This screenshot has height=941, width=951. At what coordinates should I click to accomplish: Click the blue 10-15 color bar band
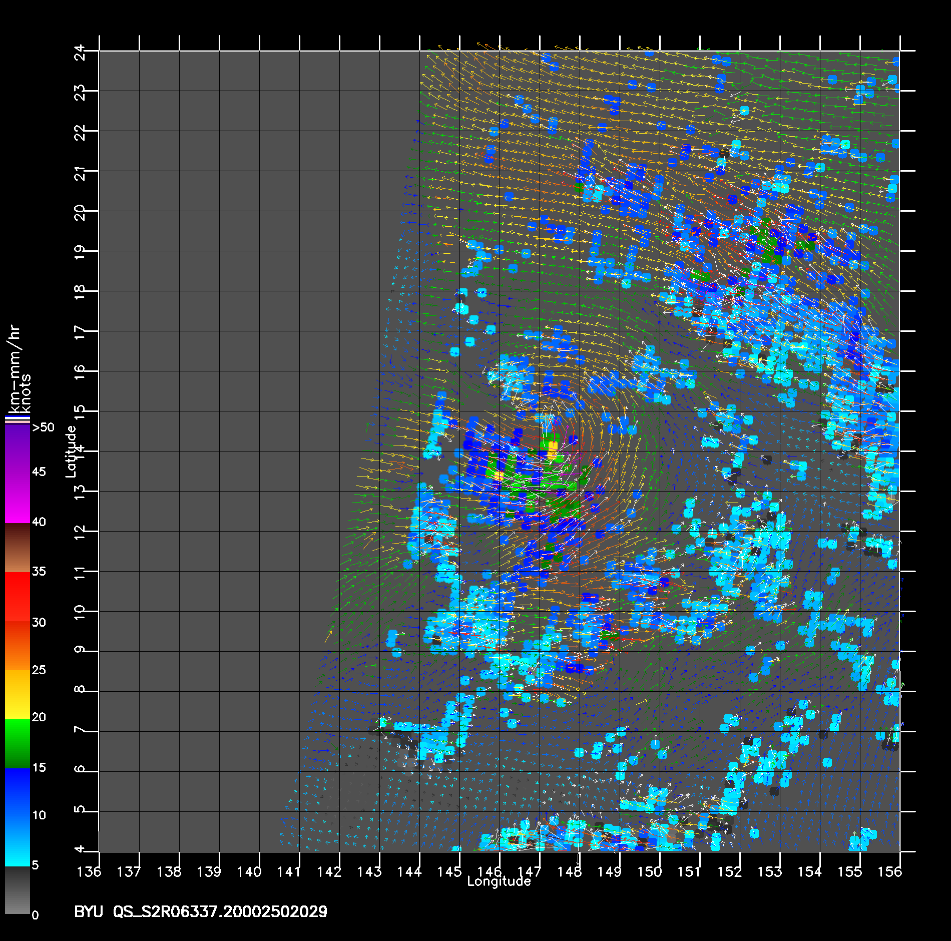pyautogui.click(x=17, y=792)
